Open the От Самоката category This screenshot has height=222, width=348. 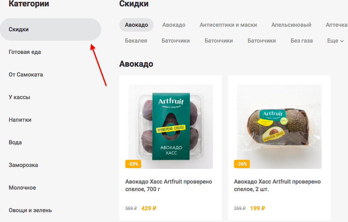point(26,75)
